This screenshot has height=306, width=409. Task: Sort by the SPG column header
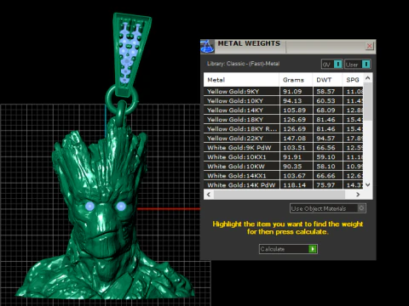(353, 80)
